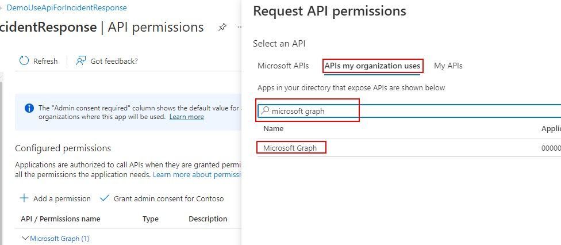Click the Got feedback person icon
Viewport: 561px width, 245px height.
click(81, 61)
